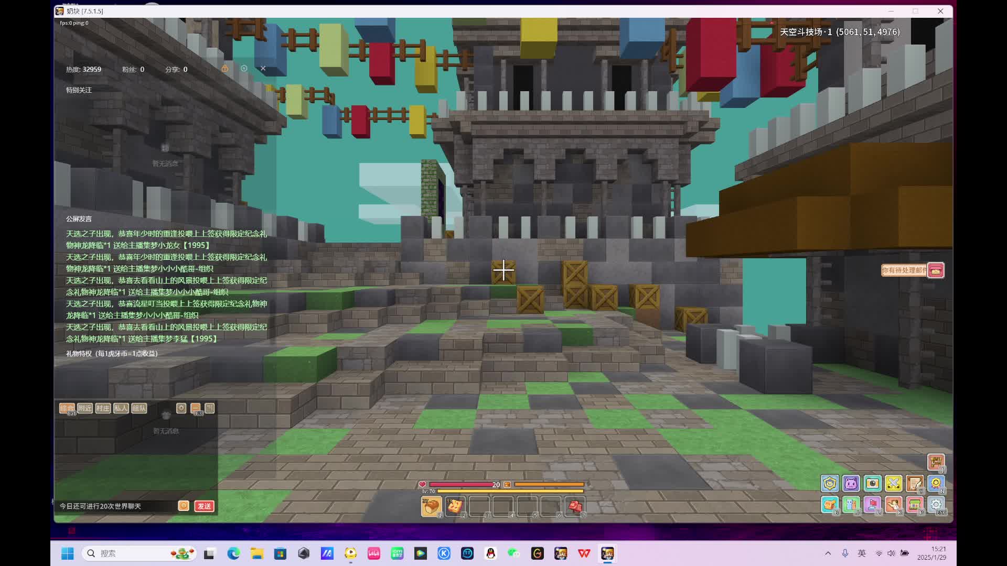Viewport: 1007px width, 566px height.
Task: Click the chat emoji button next to 发送
Action: click(x=184, y=506)
